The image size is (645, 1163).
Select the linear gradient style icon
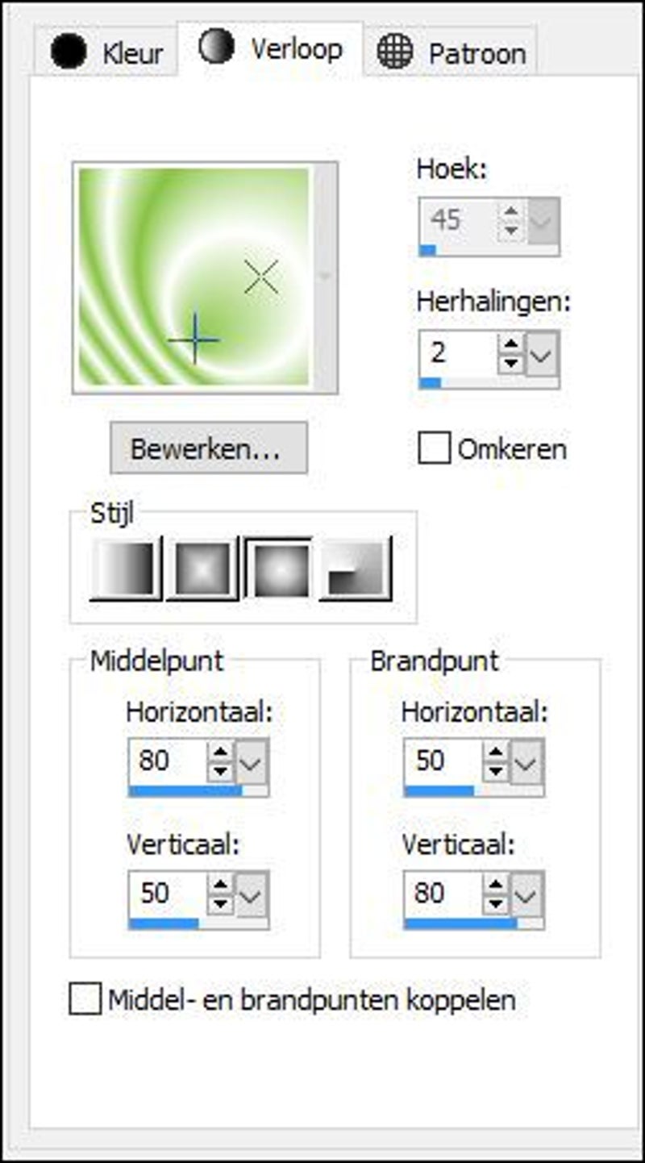pyautogui.click(x=126, y=569)
